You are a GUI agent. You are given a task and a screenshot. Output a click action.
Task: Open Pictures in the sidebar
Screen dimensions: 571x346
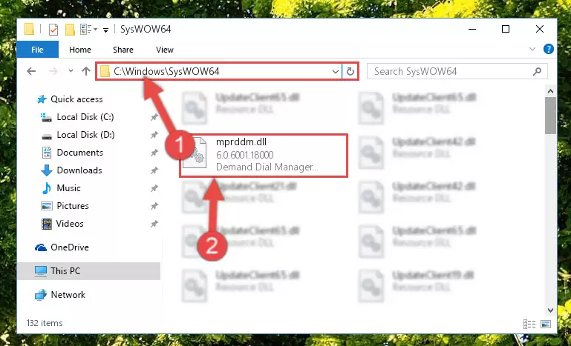73,206
